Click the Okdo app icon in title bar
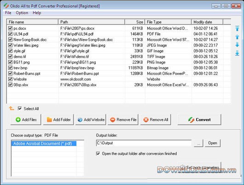The image size is (244, 185). click(x=6, y=6)
